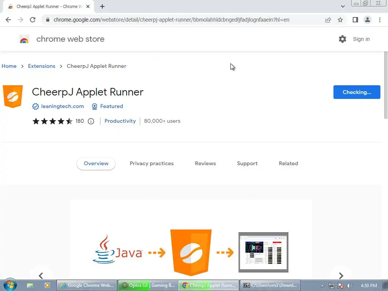This screenshot has height=291, width=388.
Task: Click the Action Center flag icon
Action: [341, 286]
